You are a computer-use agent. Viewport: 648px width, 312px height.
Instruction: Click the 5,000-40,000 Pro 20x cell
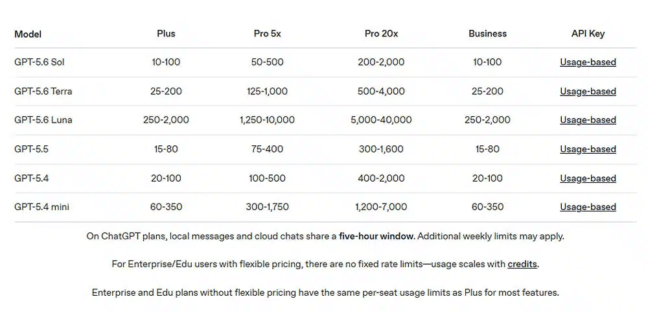click(381, 120)
